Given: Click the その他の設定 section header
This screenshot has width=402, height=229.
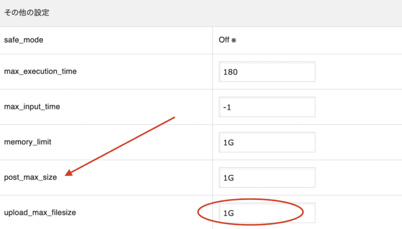Looking at the screenshot, I should point(26,13).
